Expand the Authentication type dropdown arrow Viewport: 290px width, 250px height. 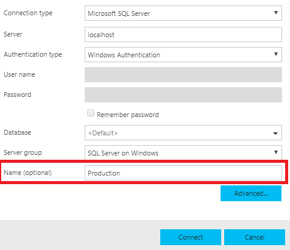[x=276, y=54]
